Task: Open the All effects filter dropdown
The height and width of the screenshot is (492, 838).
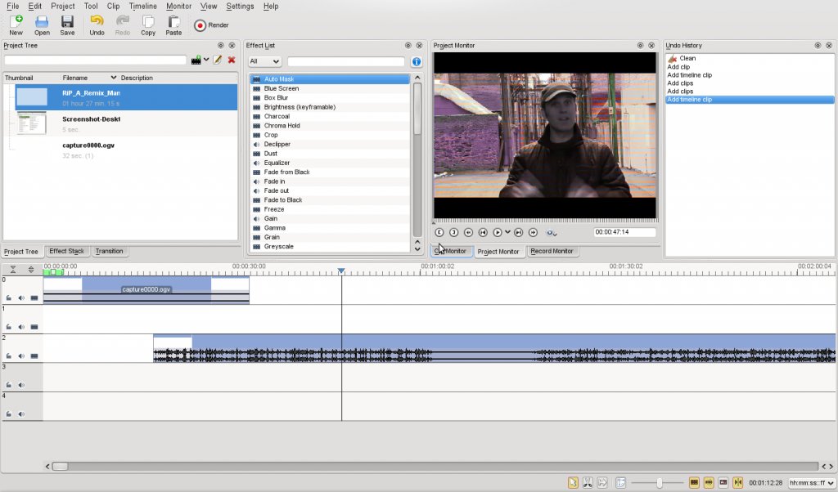Action: tap(264, 60)
